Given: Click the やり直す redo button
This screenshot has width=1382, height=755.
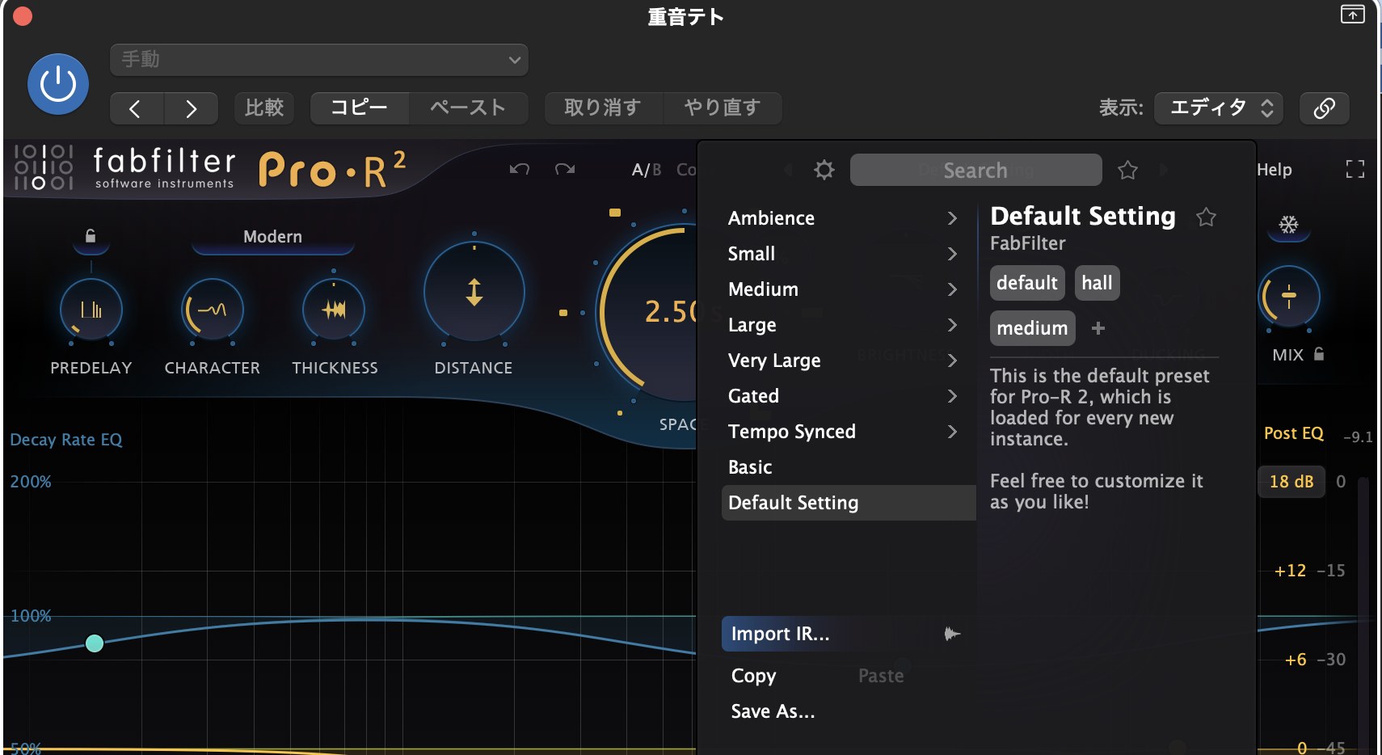Looking at the screenshot, I should (723, 108).
